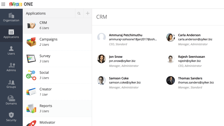Screen dimensions: 224x126
Task: Select the Creator application row
Action: tap(57, 92)
